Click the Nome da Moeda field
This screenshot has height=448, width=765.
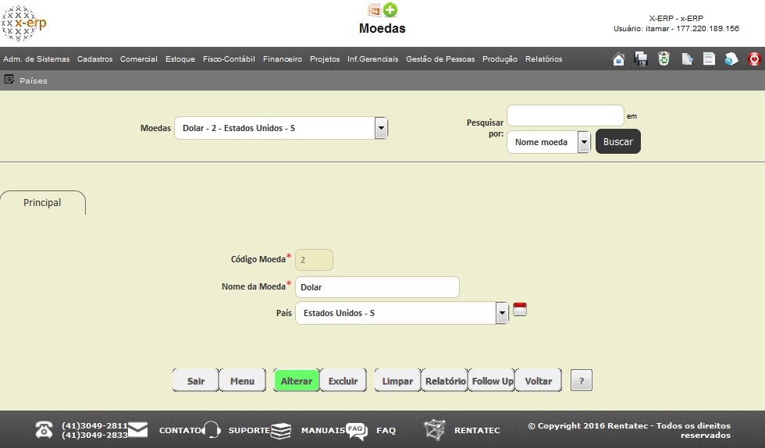[377, 287]
